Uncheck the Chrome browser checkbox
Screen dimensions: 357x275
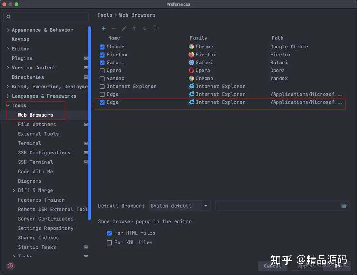click(102, 46)
